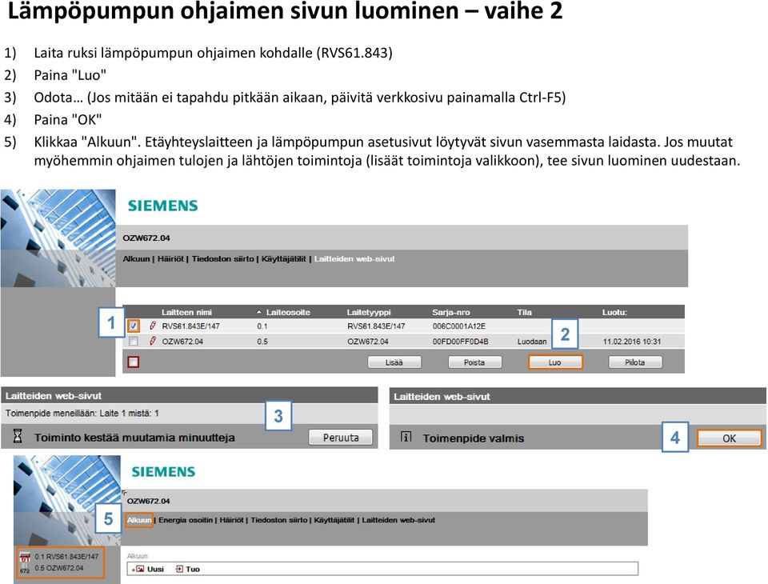The width and height of the screenshot is (768, 584).
Task: Click serial number 00FD00FF0D4B
Action: [x=461, y=341]
